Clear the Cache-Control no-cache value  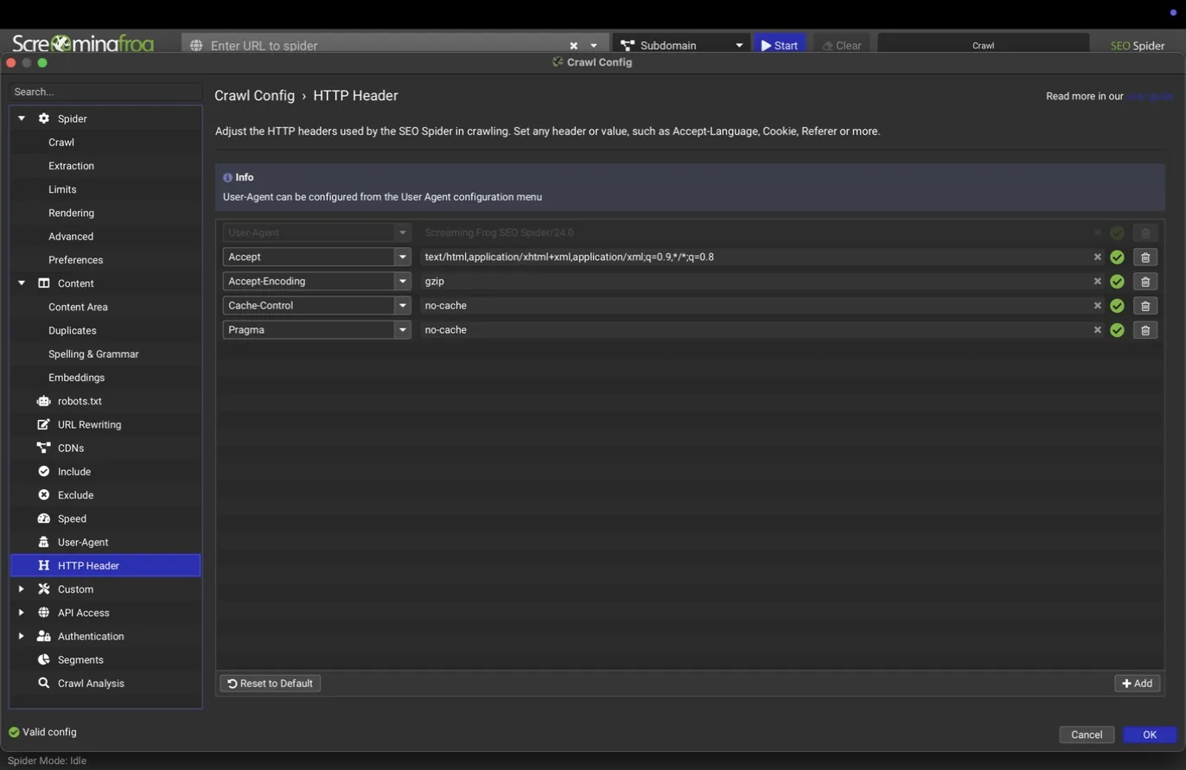pyautogui.click(x=1098, y=305)
